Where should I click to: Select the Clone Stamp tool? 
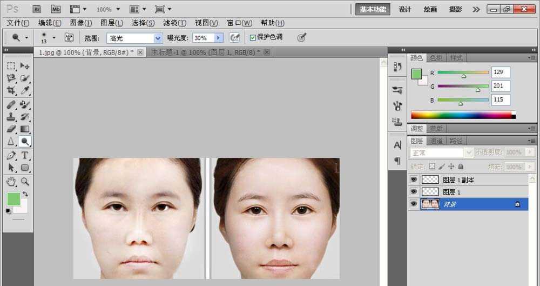tap(11, 117)
